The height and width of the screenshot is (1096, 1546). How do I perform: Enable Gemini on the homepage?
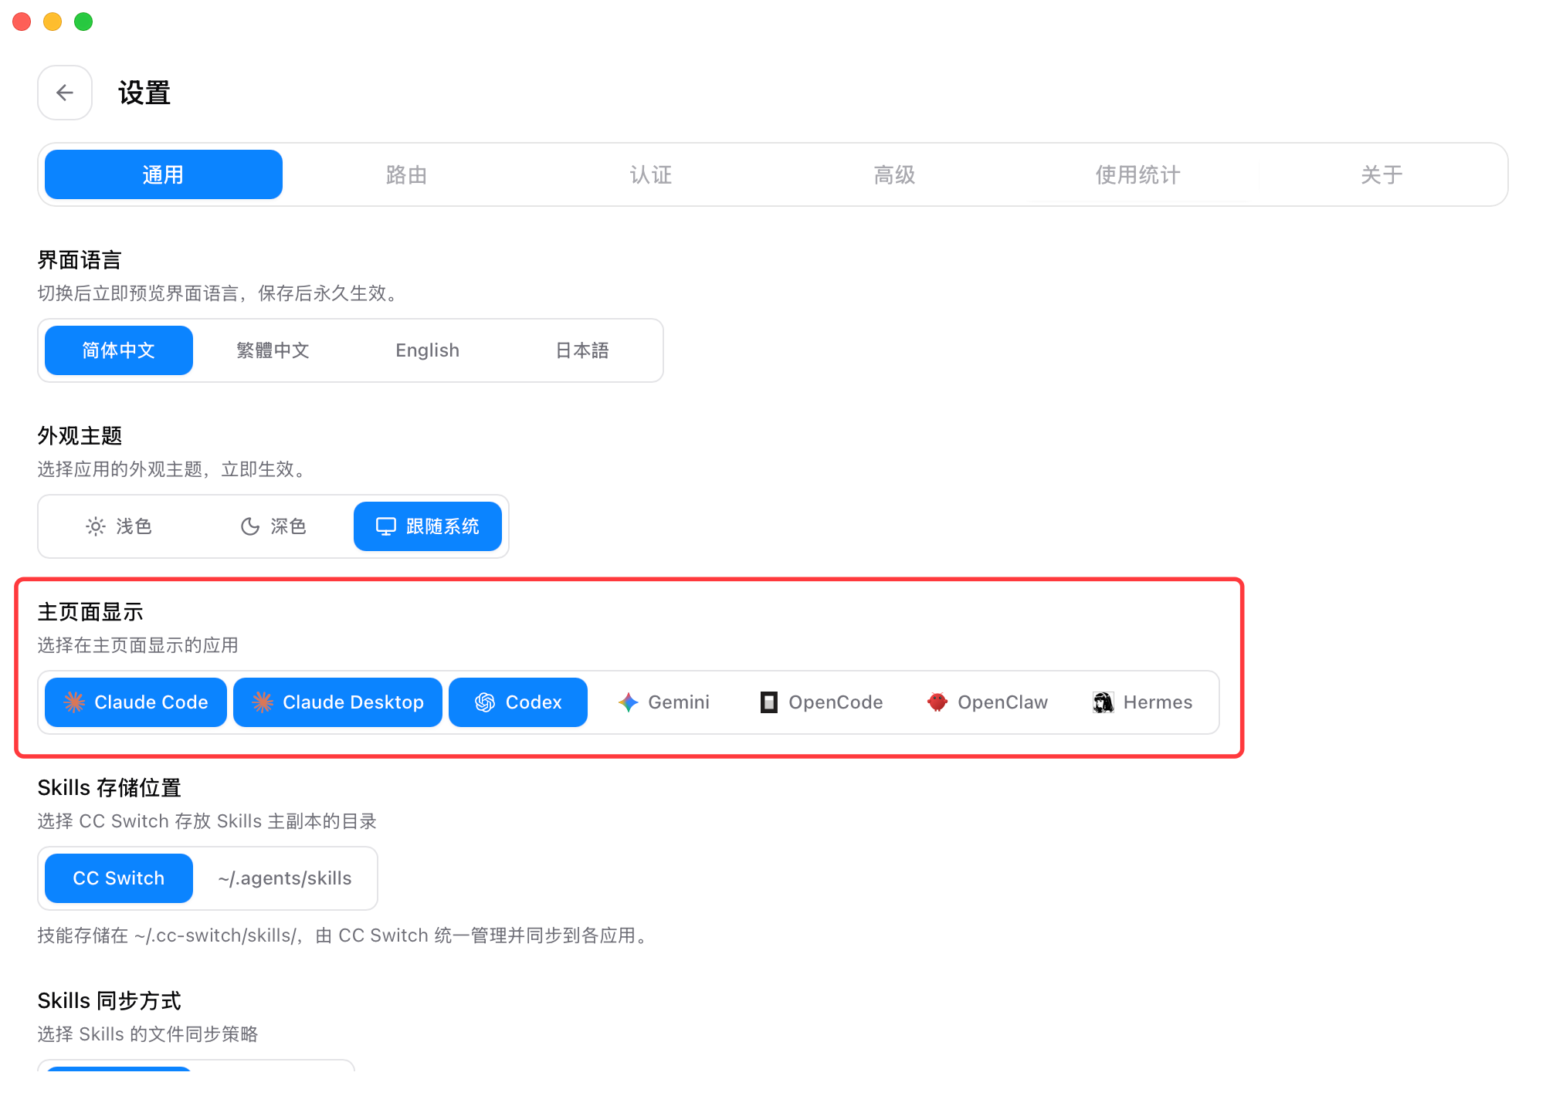click(663, 702)
